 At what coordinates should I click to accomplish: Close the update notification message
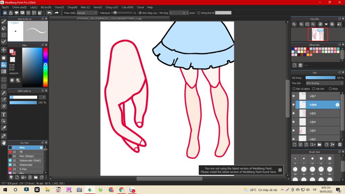click(x=280, y=170)
